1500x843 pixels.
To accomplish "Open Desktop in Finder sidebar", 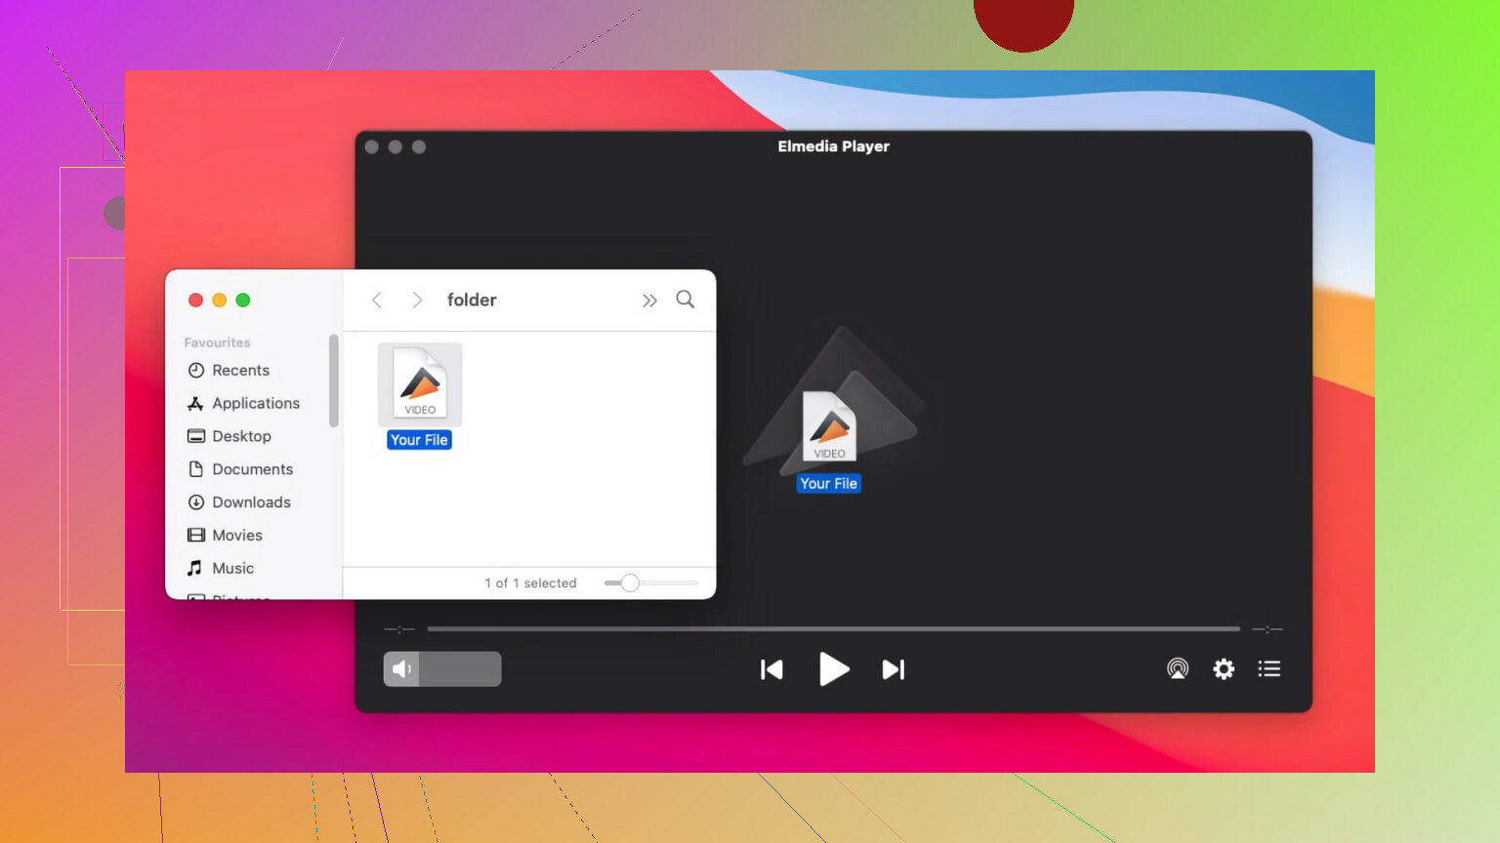I will click(x=241, y=436).
